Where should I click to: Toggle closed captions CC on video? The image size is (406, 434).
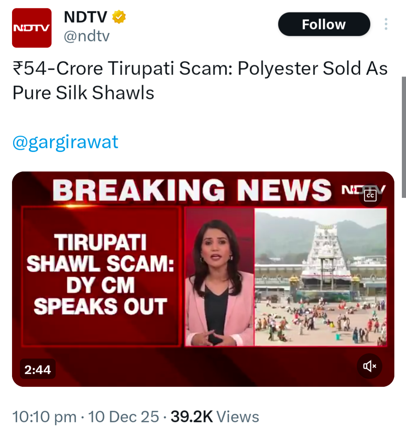coord(370,196)
